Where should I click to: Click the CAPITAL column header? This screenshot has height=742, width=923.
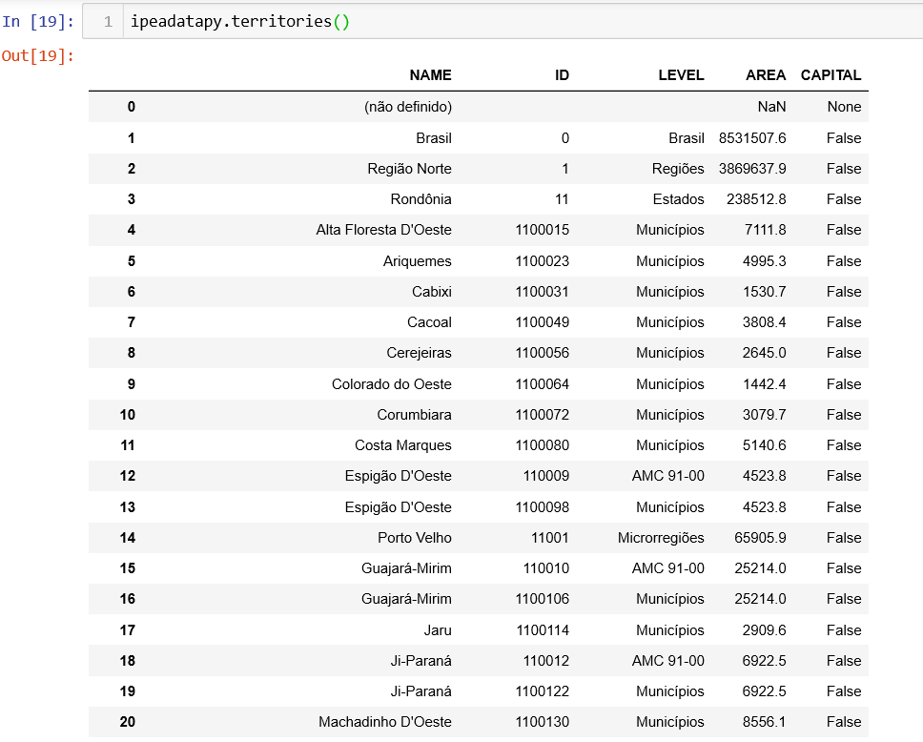(831, 75)
